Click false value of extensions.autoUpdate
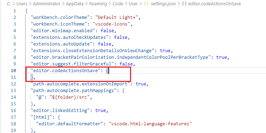This screenshot has width=266, height=133. tap(105, 44)
